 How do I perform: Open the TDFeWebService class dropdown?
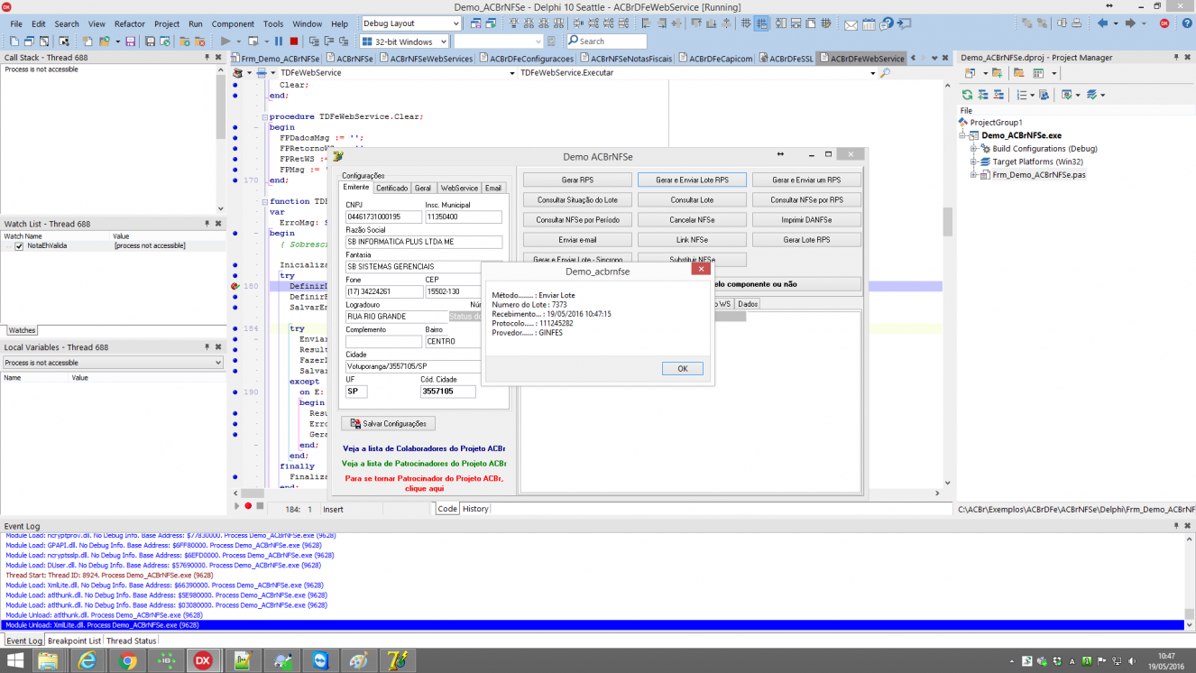(x=513, y=72)
